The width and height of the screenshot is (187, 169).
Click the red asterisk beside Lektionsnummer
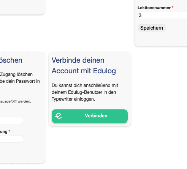(173, 7)
